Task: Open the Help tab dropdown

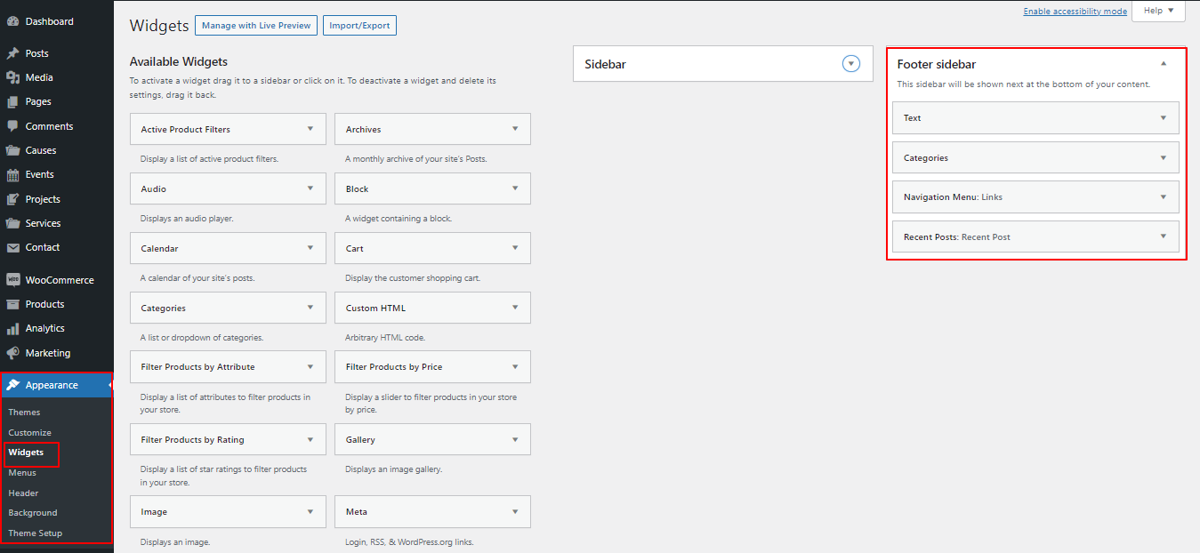Action: coord(1158,11)
